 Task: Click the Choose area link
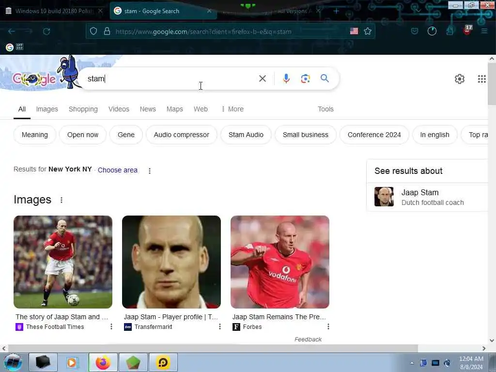tap(117, 170)
